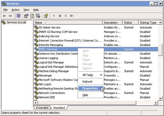Click gear icon beside Machine Debug Manager
This screenshot has width=164, height=116.
[36, 71]
